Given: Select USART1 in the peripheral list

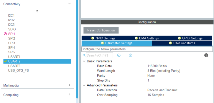Looking at the screenshot, I should pyautogui.click(x=14, y=57).
